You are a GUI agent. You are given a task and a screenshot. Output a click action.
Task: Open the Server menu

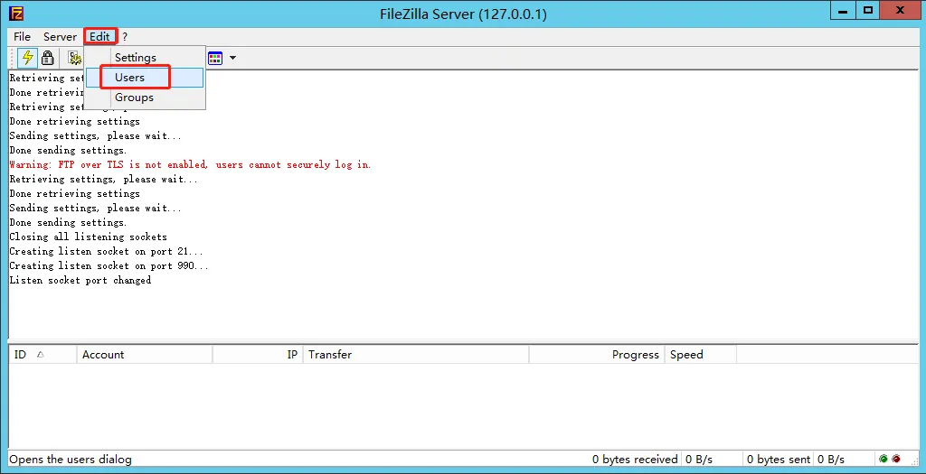pyautogui.click(x=60, y=36)
